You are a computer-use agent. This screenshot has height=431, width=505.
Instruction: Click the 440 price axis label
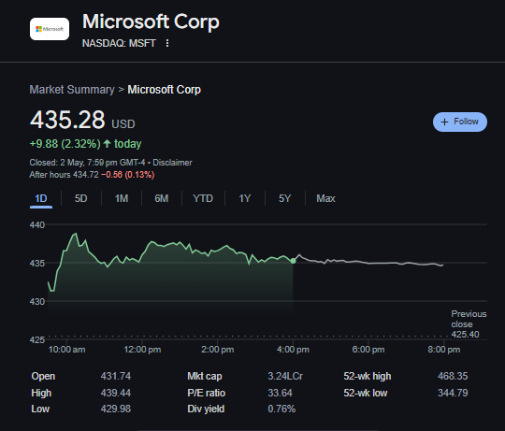[x=37, y=224]
